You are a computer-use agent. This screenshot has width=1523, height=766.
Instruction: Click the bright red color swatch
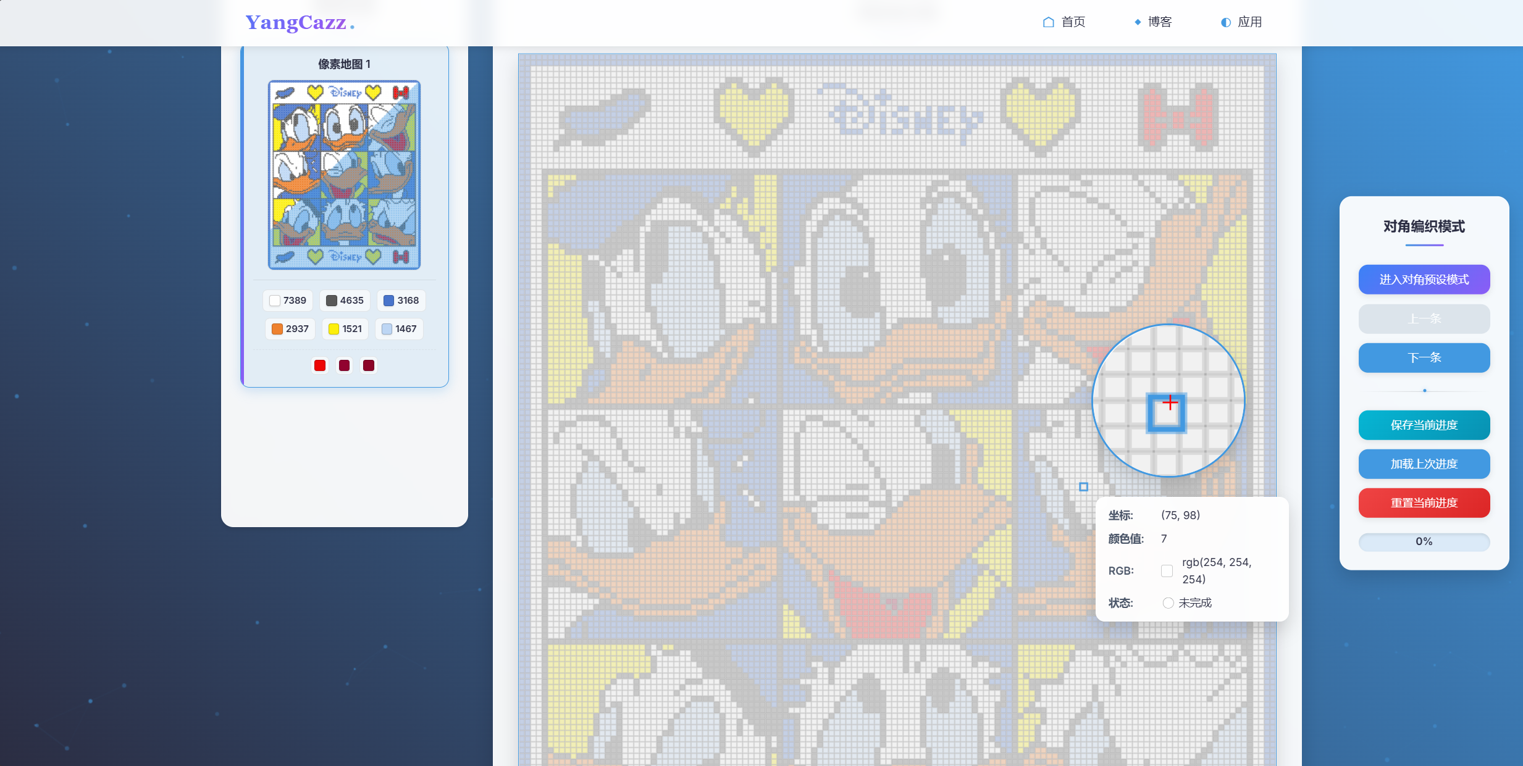[320, 365]
